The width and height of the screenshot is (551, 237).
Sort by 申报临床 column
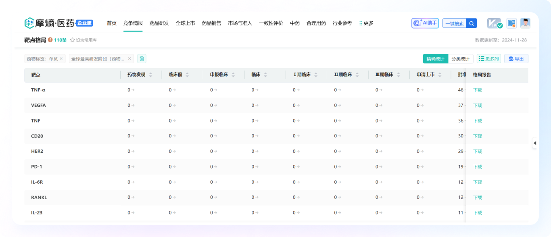233,75
